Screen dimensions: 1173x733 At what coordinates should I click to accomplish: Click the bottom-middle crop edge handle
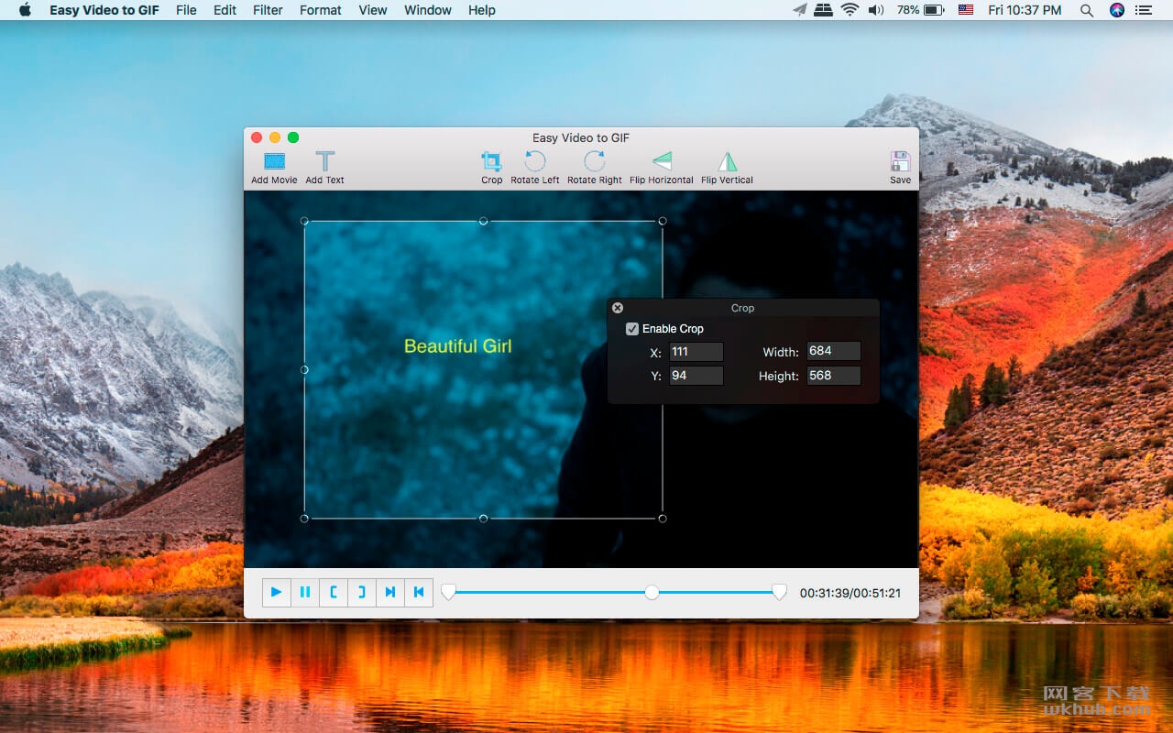pyautogui.click(x=484, y=519)
